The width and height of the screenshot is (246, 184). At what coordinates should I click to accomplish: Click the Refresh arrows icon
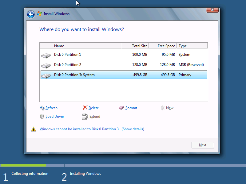click(x=42, y=108)
